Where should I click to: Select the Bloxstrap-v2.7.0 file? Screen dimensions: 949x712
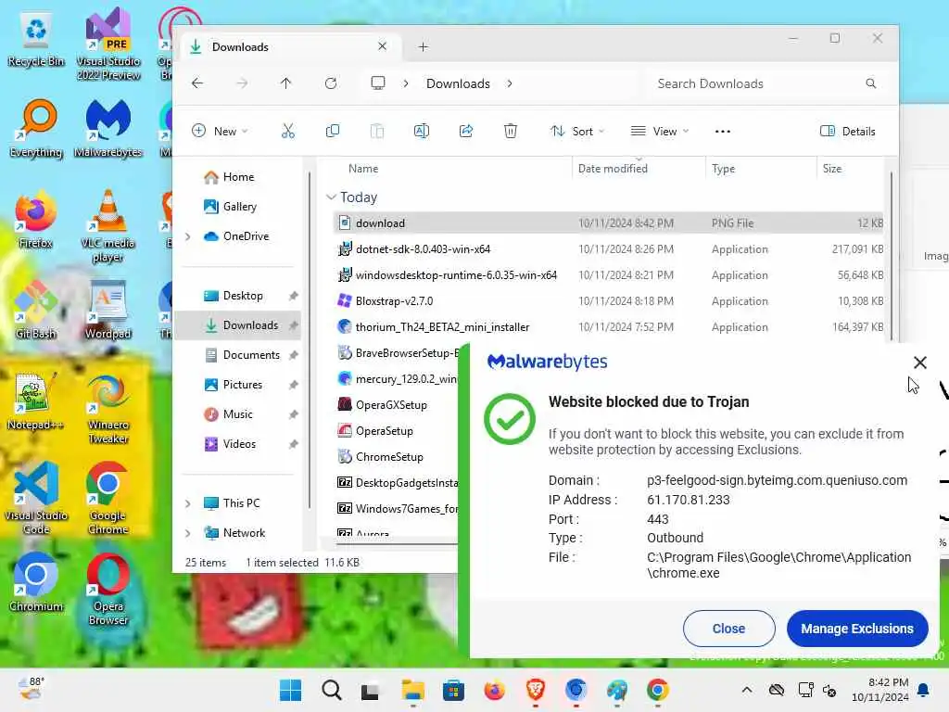608,301
